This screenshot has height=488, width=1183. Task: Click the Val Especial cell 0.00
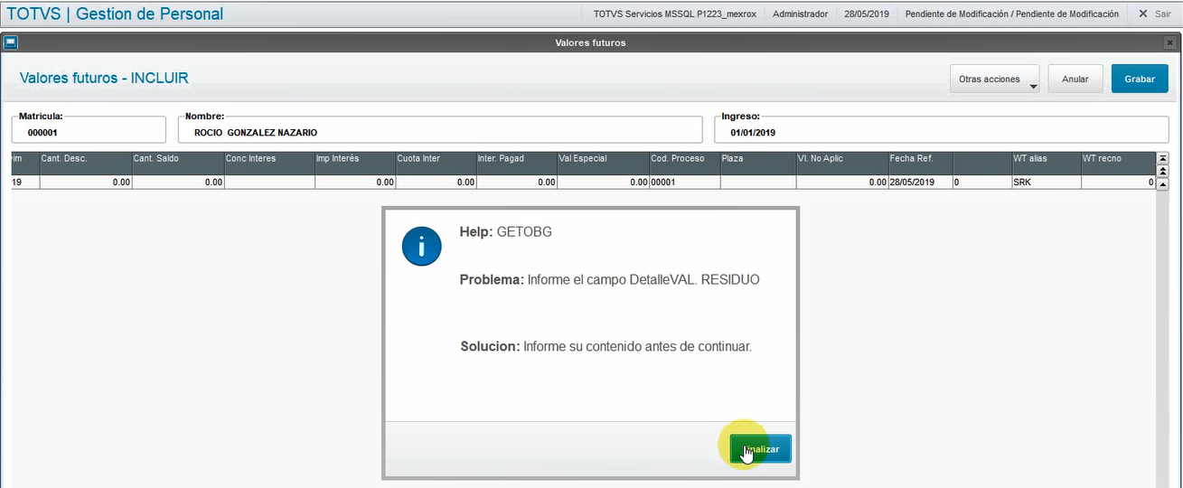603,182
